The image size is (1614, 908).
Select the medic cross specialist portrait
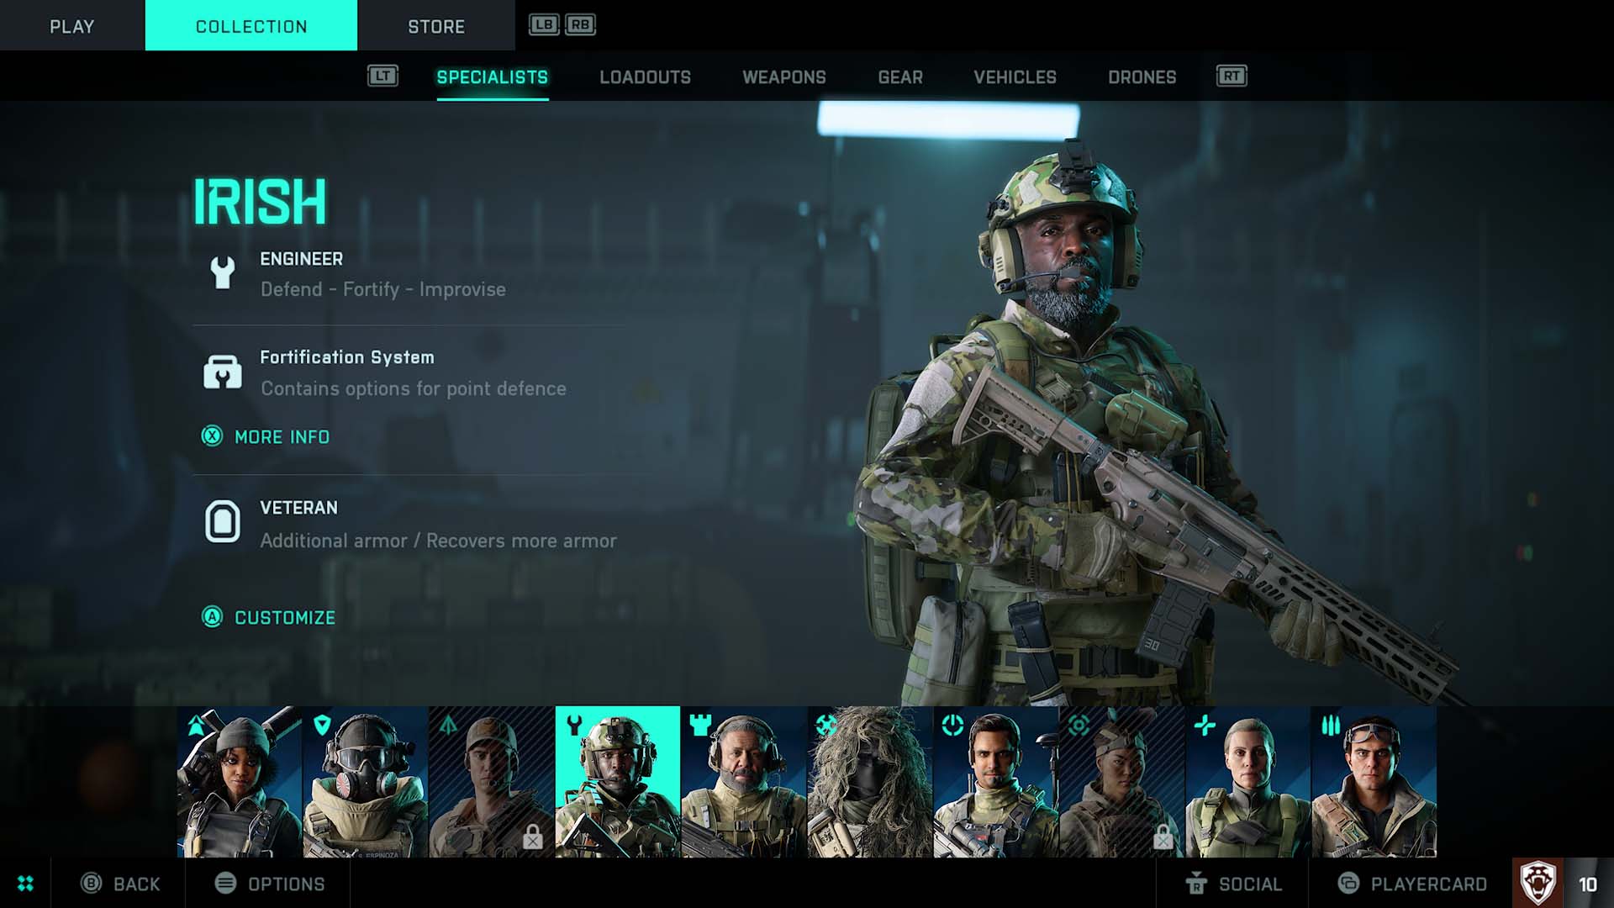[1248, 782]
